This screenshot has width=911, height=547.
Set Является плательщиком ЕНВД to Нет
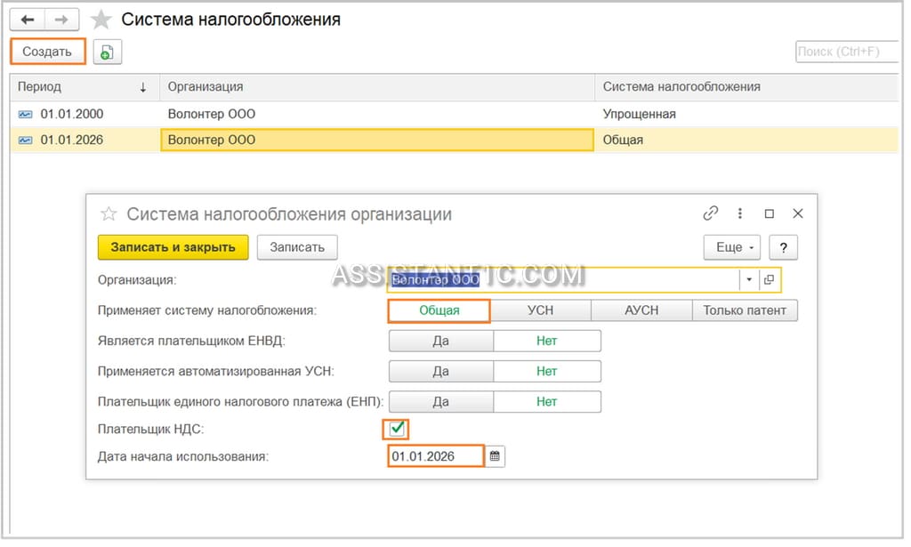click(x=547, y=342)
